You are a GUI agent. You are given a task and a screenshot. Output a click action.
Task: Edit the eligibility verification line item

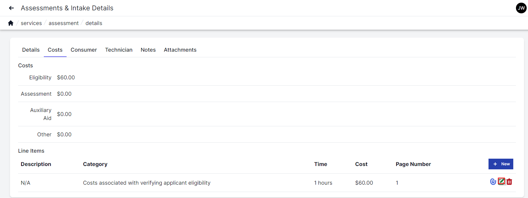click(x=501, y=182)
